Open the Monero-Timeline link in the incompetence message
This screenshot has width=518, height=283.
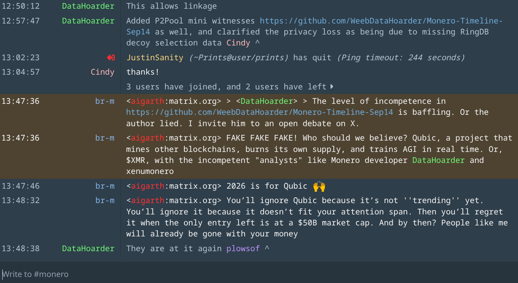(259, 112)
